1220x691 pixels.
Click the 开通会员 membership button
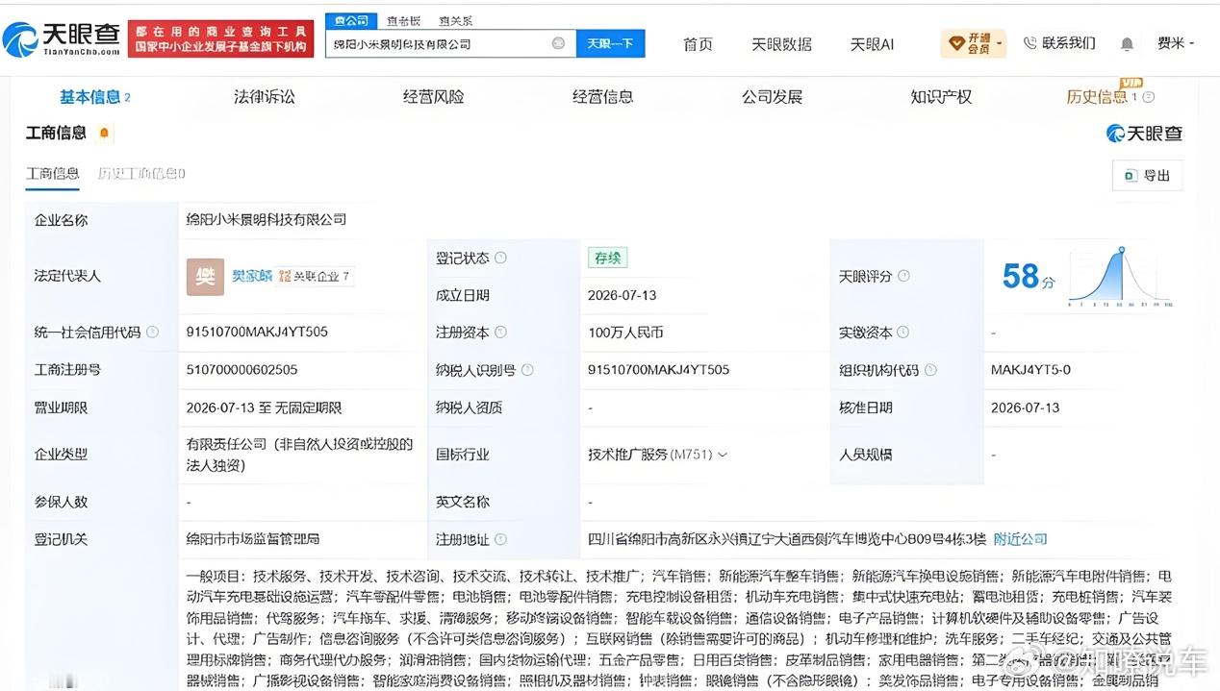tap(973, 43)
